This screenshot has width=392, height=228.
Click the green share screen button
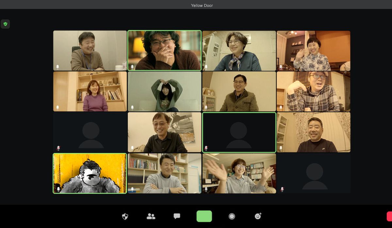coord(204,216)
